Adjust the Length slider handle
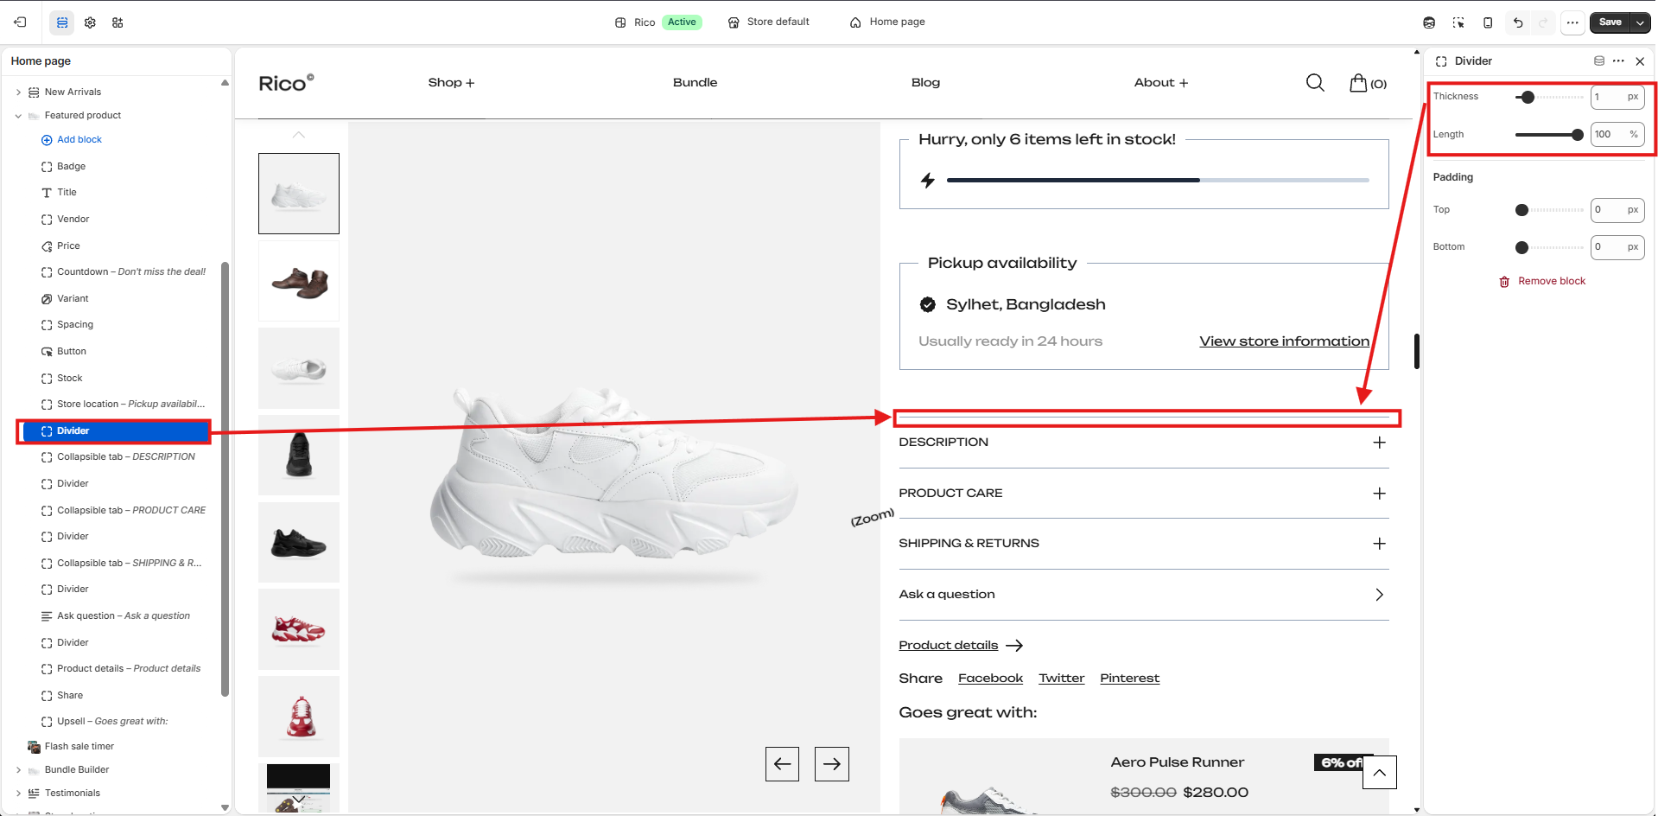 coord(1578,135)
